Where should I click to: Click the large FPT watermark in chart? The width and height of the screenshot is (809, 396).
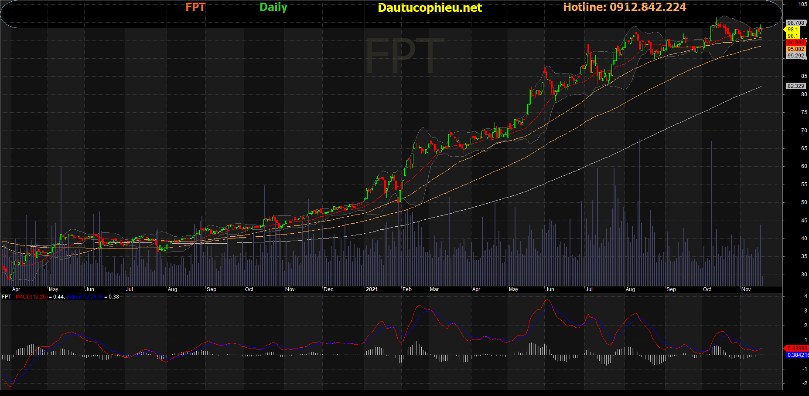[x=405, y=56]
